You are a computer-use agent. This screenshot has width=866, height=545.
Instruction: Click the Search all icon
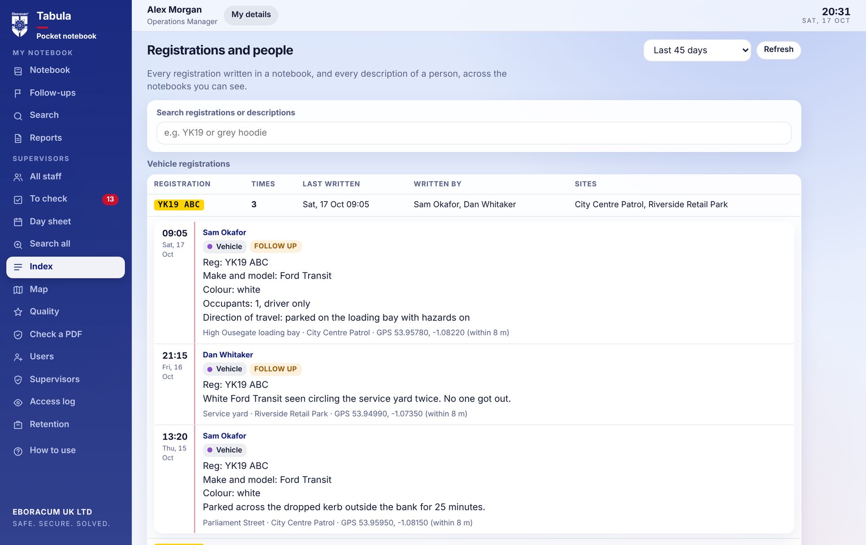click(18, 244)
